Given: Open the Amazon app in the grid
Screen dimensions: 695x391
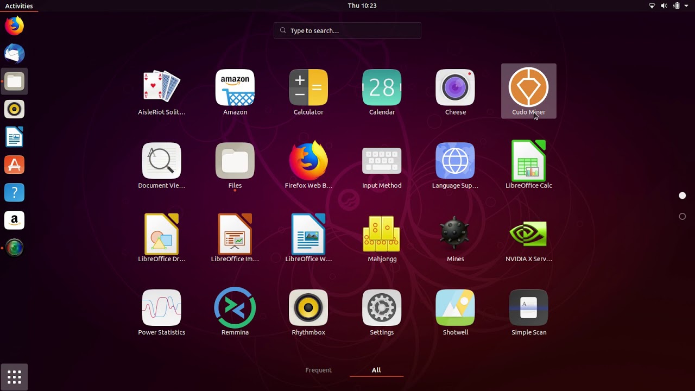Looking at the screenshot, I should click(x=235, y=91).
